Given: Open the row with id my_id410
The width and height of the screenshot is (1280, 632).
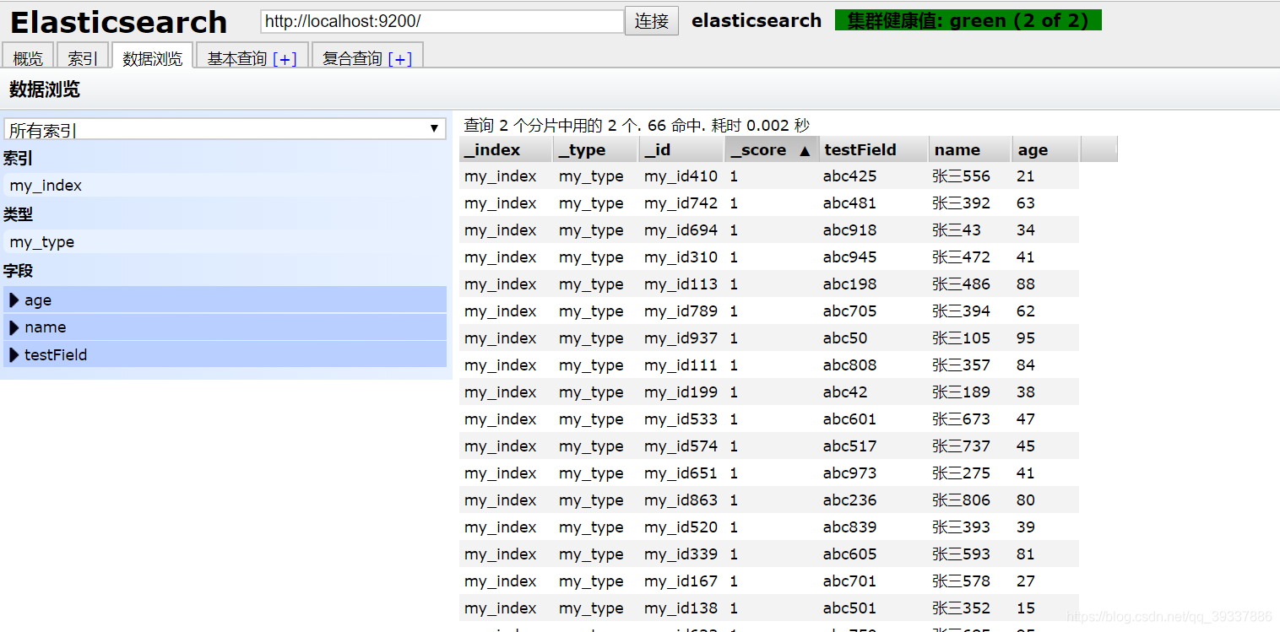Looking at the screenshot, I should point(768,176).
